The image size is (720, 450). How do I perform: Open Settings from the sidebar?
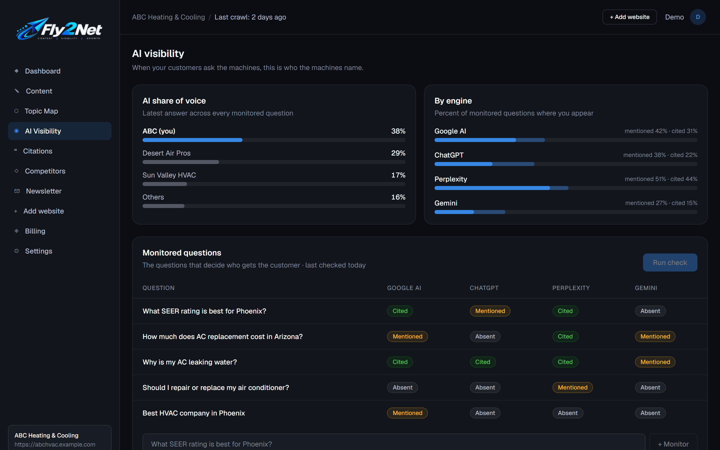(59, 251)
